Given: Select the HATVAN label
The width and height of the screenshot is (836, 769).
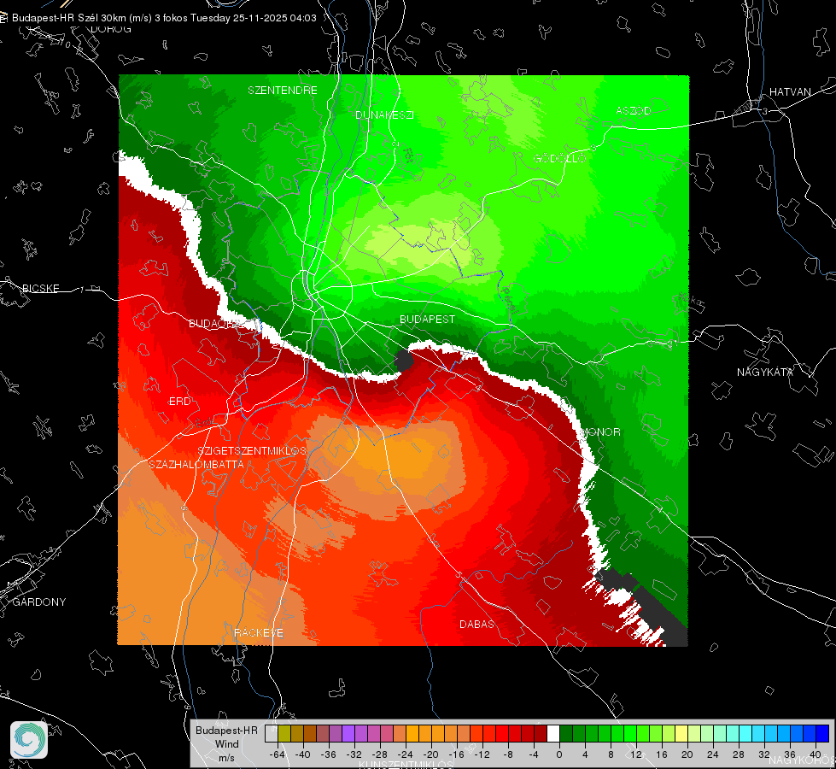Looking at the screenshot, I should 790,91.
